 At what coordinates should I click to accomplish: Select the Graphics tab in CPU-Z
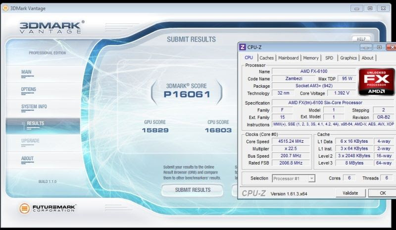[x=348, y=58]
